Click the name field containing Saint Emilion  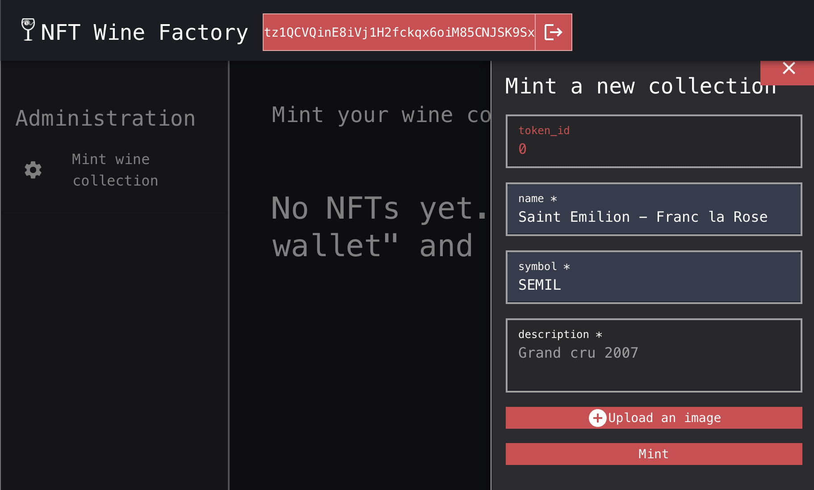(x=653, y=217)
